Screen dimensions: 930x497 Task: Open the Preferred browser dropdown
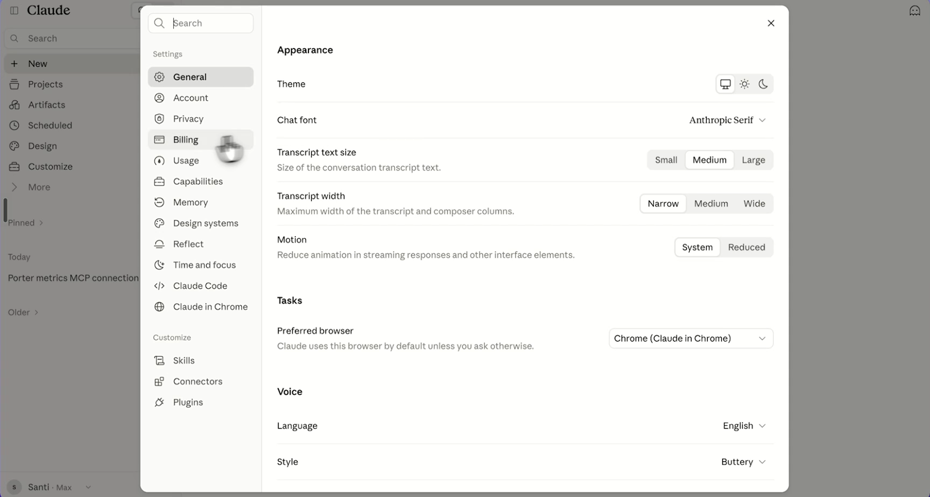tap(691, 338)
